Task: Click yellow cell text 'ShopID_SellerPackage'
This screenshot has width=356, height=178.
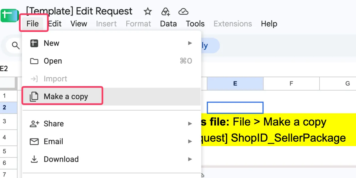Action: point(288,138)
